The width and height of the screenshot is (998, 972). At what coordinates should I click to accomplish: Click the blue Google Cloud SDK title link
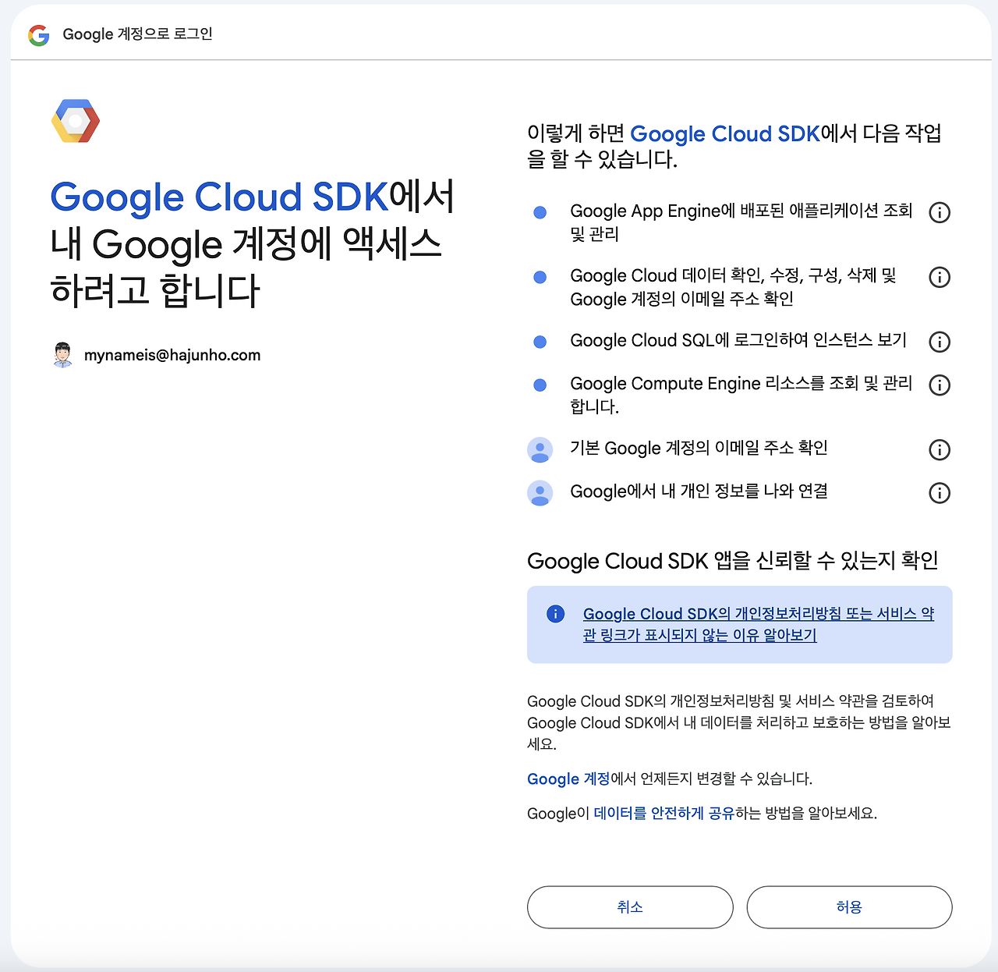pos(220,197)
